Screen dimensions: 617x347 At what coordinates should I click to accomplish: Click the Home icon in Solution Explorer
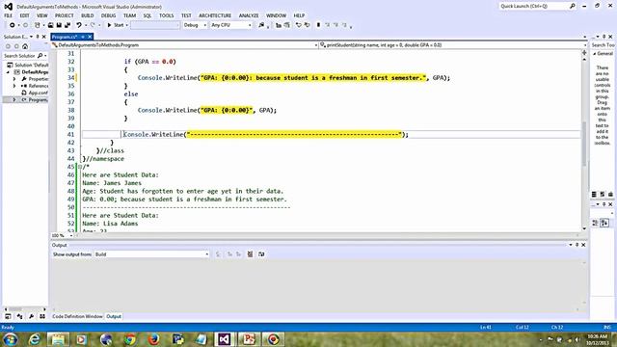coord(25,46)
